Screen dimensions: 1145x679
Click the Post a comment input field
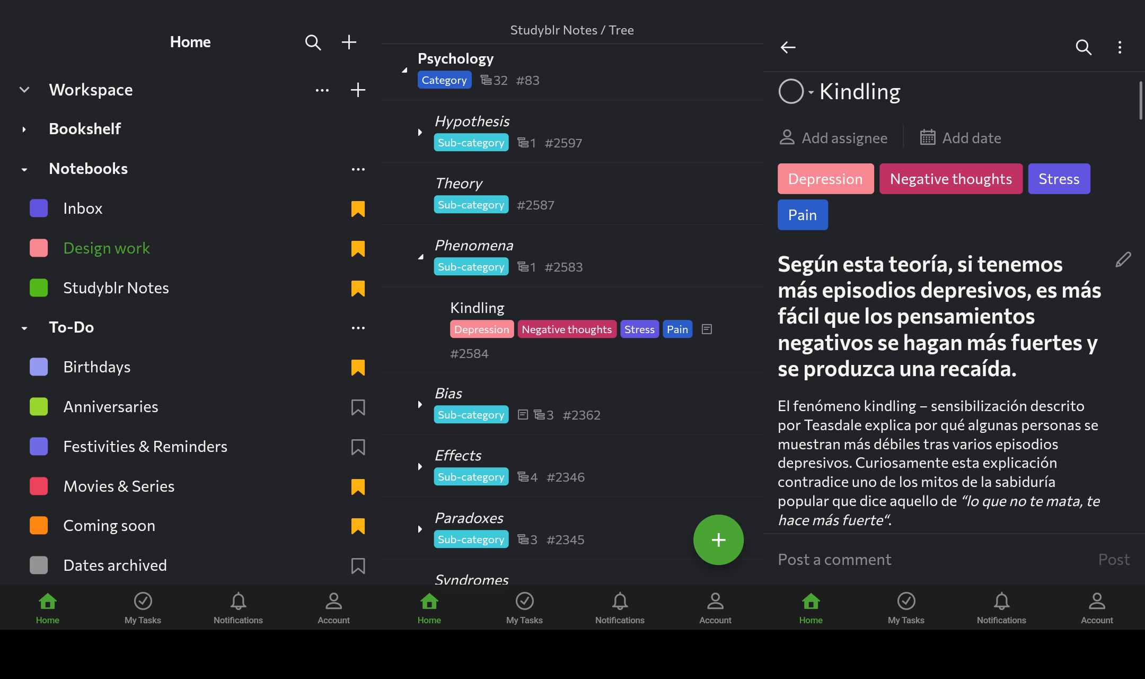pos(833,559)
